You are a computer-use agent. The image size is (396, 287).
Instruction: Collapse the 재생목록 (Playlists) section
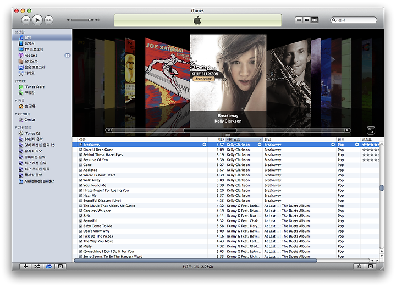point(16,128)
